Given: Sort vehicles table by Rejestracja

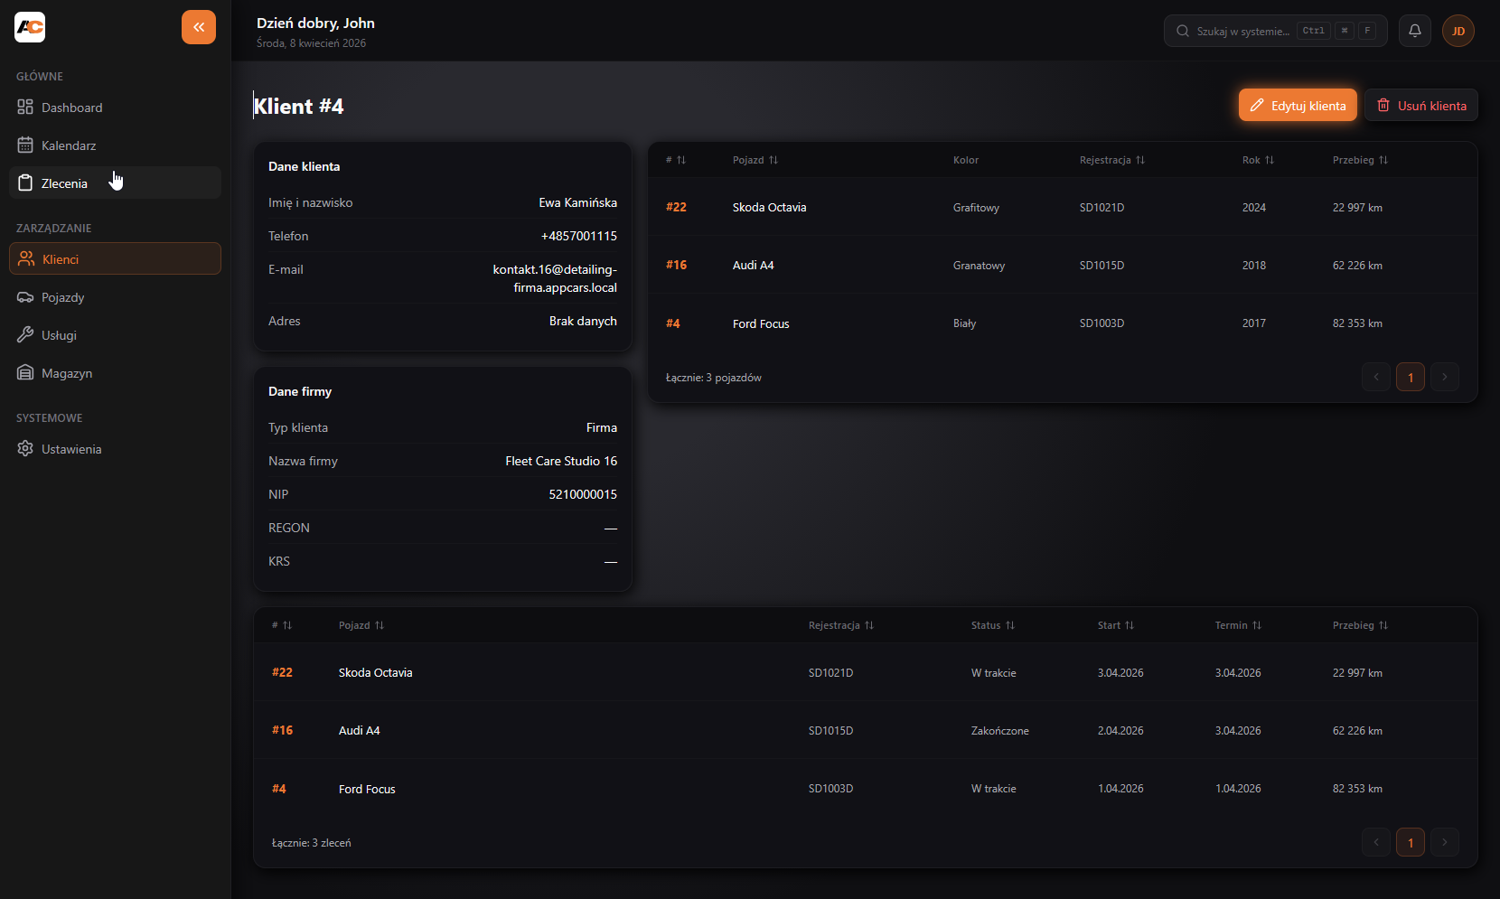Looking at the screenshot, I should 1111,160.
